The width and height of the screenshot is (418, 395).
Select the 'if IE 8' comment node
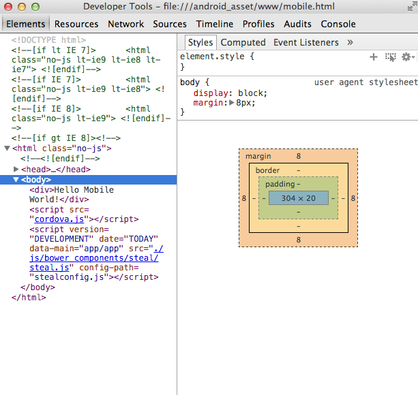point(91,118)
